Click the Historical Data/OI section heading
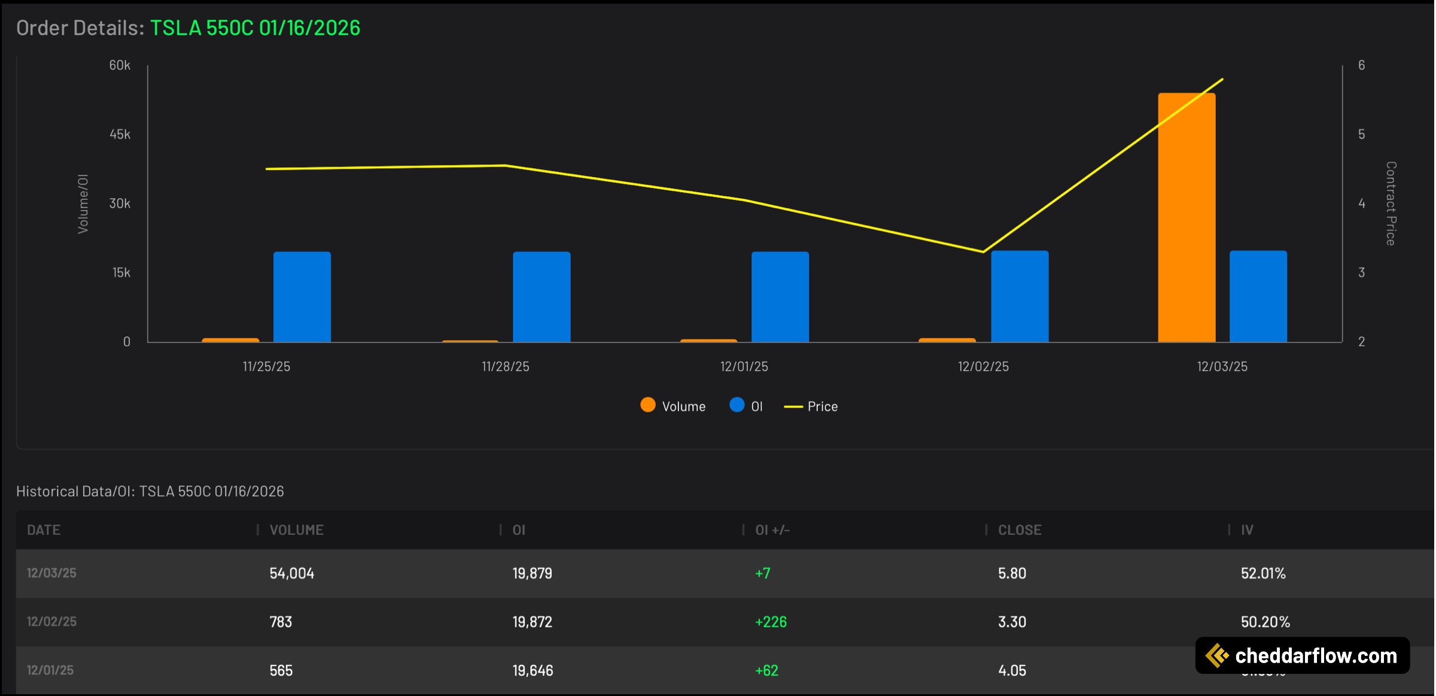Viewport: 1436px width, 696px height. point(150,491)
